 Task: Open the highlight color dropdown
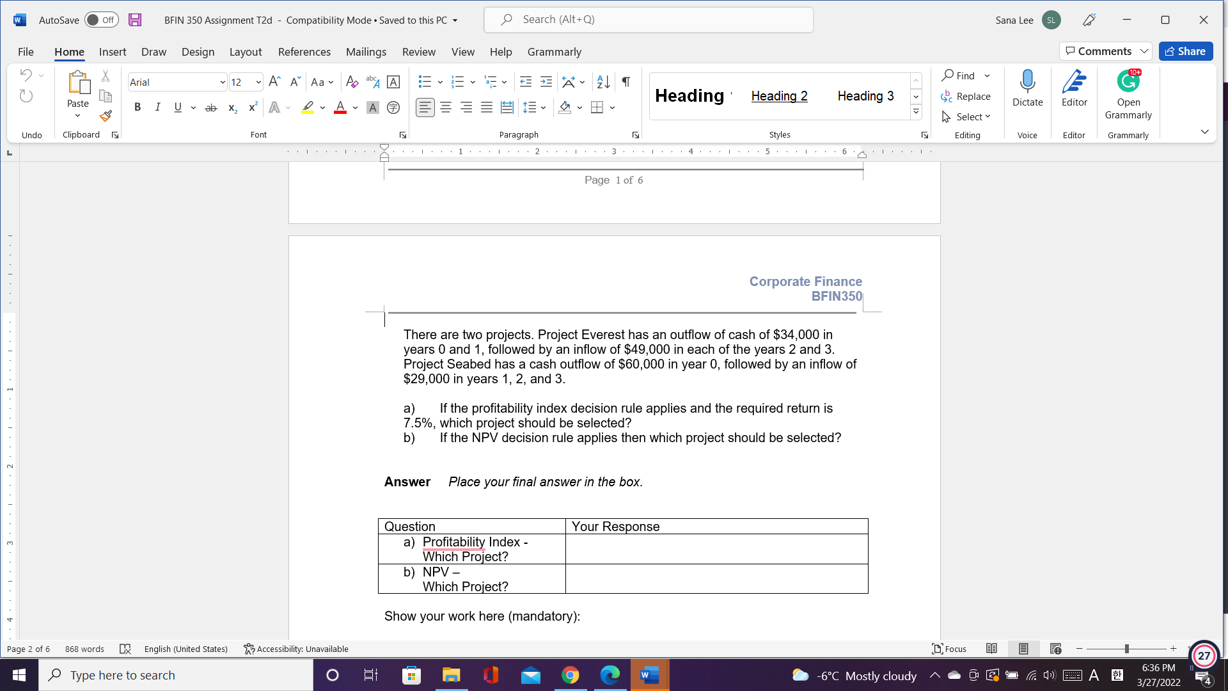coord(321,107)
